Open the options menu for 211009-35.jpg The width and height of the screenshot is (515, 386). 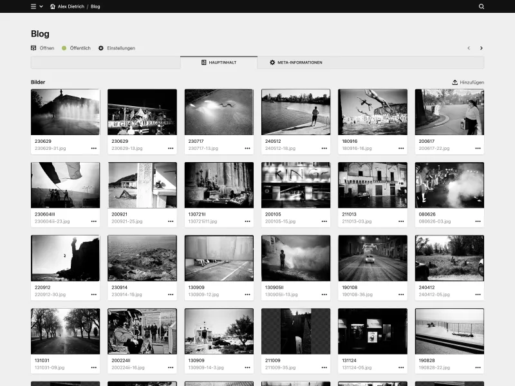pyautogui.click(x=324, y=367)
